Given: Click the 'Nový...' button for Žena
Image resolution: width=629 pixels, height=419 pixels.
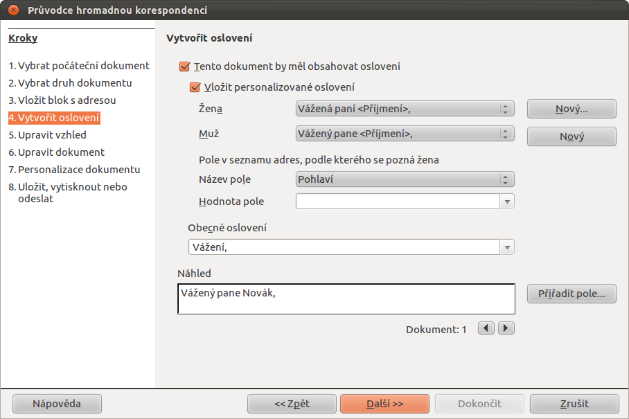Looking at the screenshot, I should (572, 109).
